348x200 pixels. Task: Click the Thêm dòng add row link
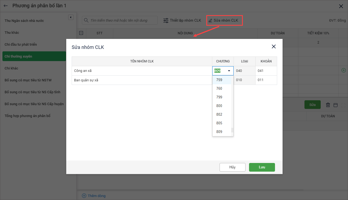(x=94, y=196)
